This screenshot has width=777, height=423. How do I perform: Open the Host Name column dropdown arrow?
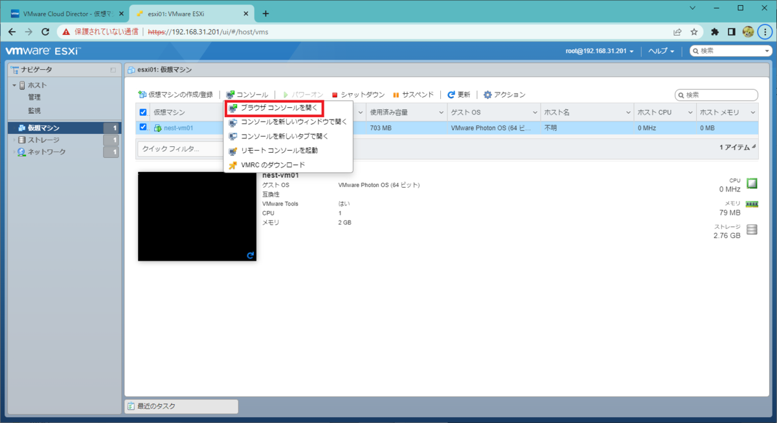tap(628, 113)
